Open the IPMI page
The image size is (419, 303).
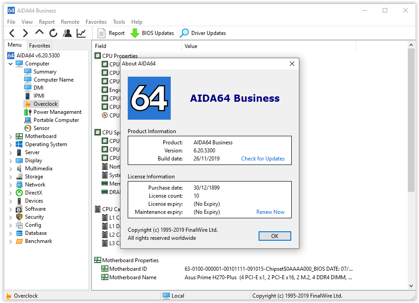pyautogui.click(x=39, y=95)
